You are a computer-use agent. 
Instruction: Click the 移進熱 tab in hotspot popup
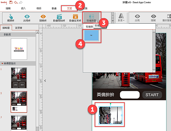[89, 27]
